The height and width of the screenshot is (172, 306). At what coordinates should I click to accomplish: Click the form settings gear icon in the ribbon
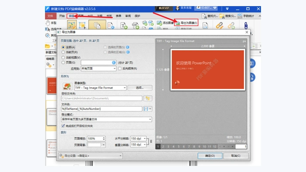click(x=111, y=26)
